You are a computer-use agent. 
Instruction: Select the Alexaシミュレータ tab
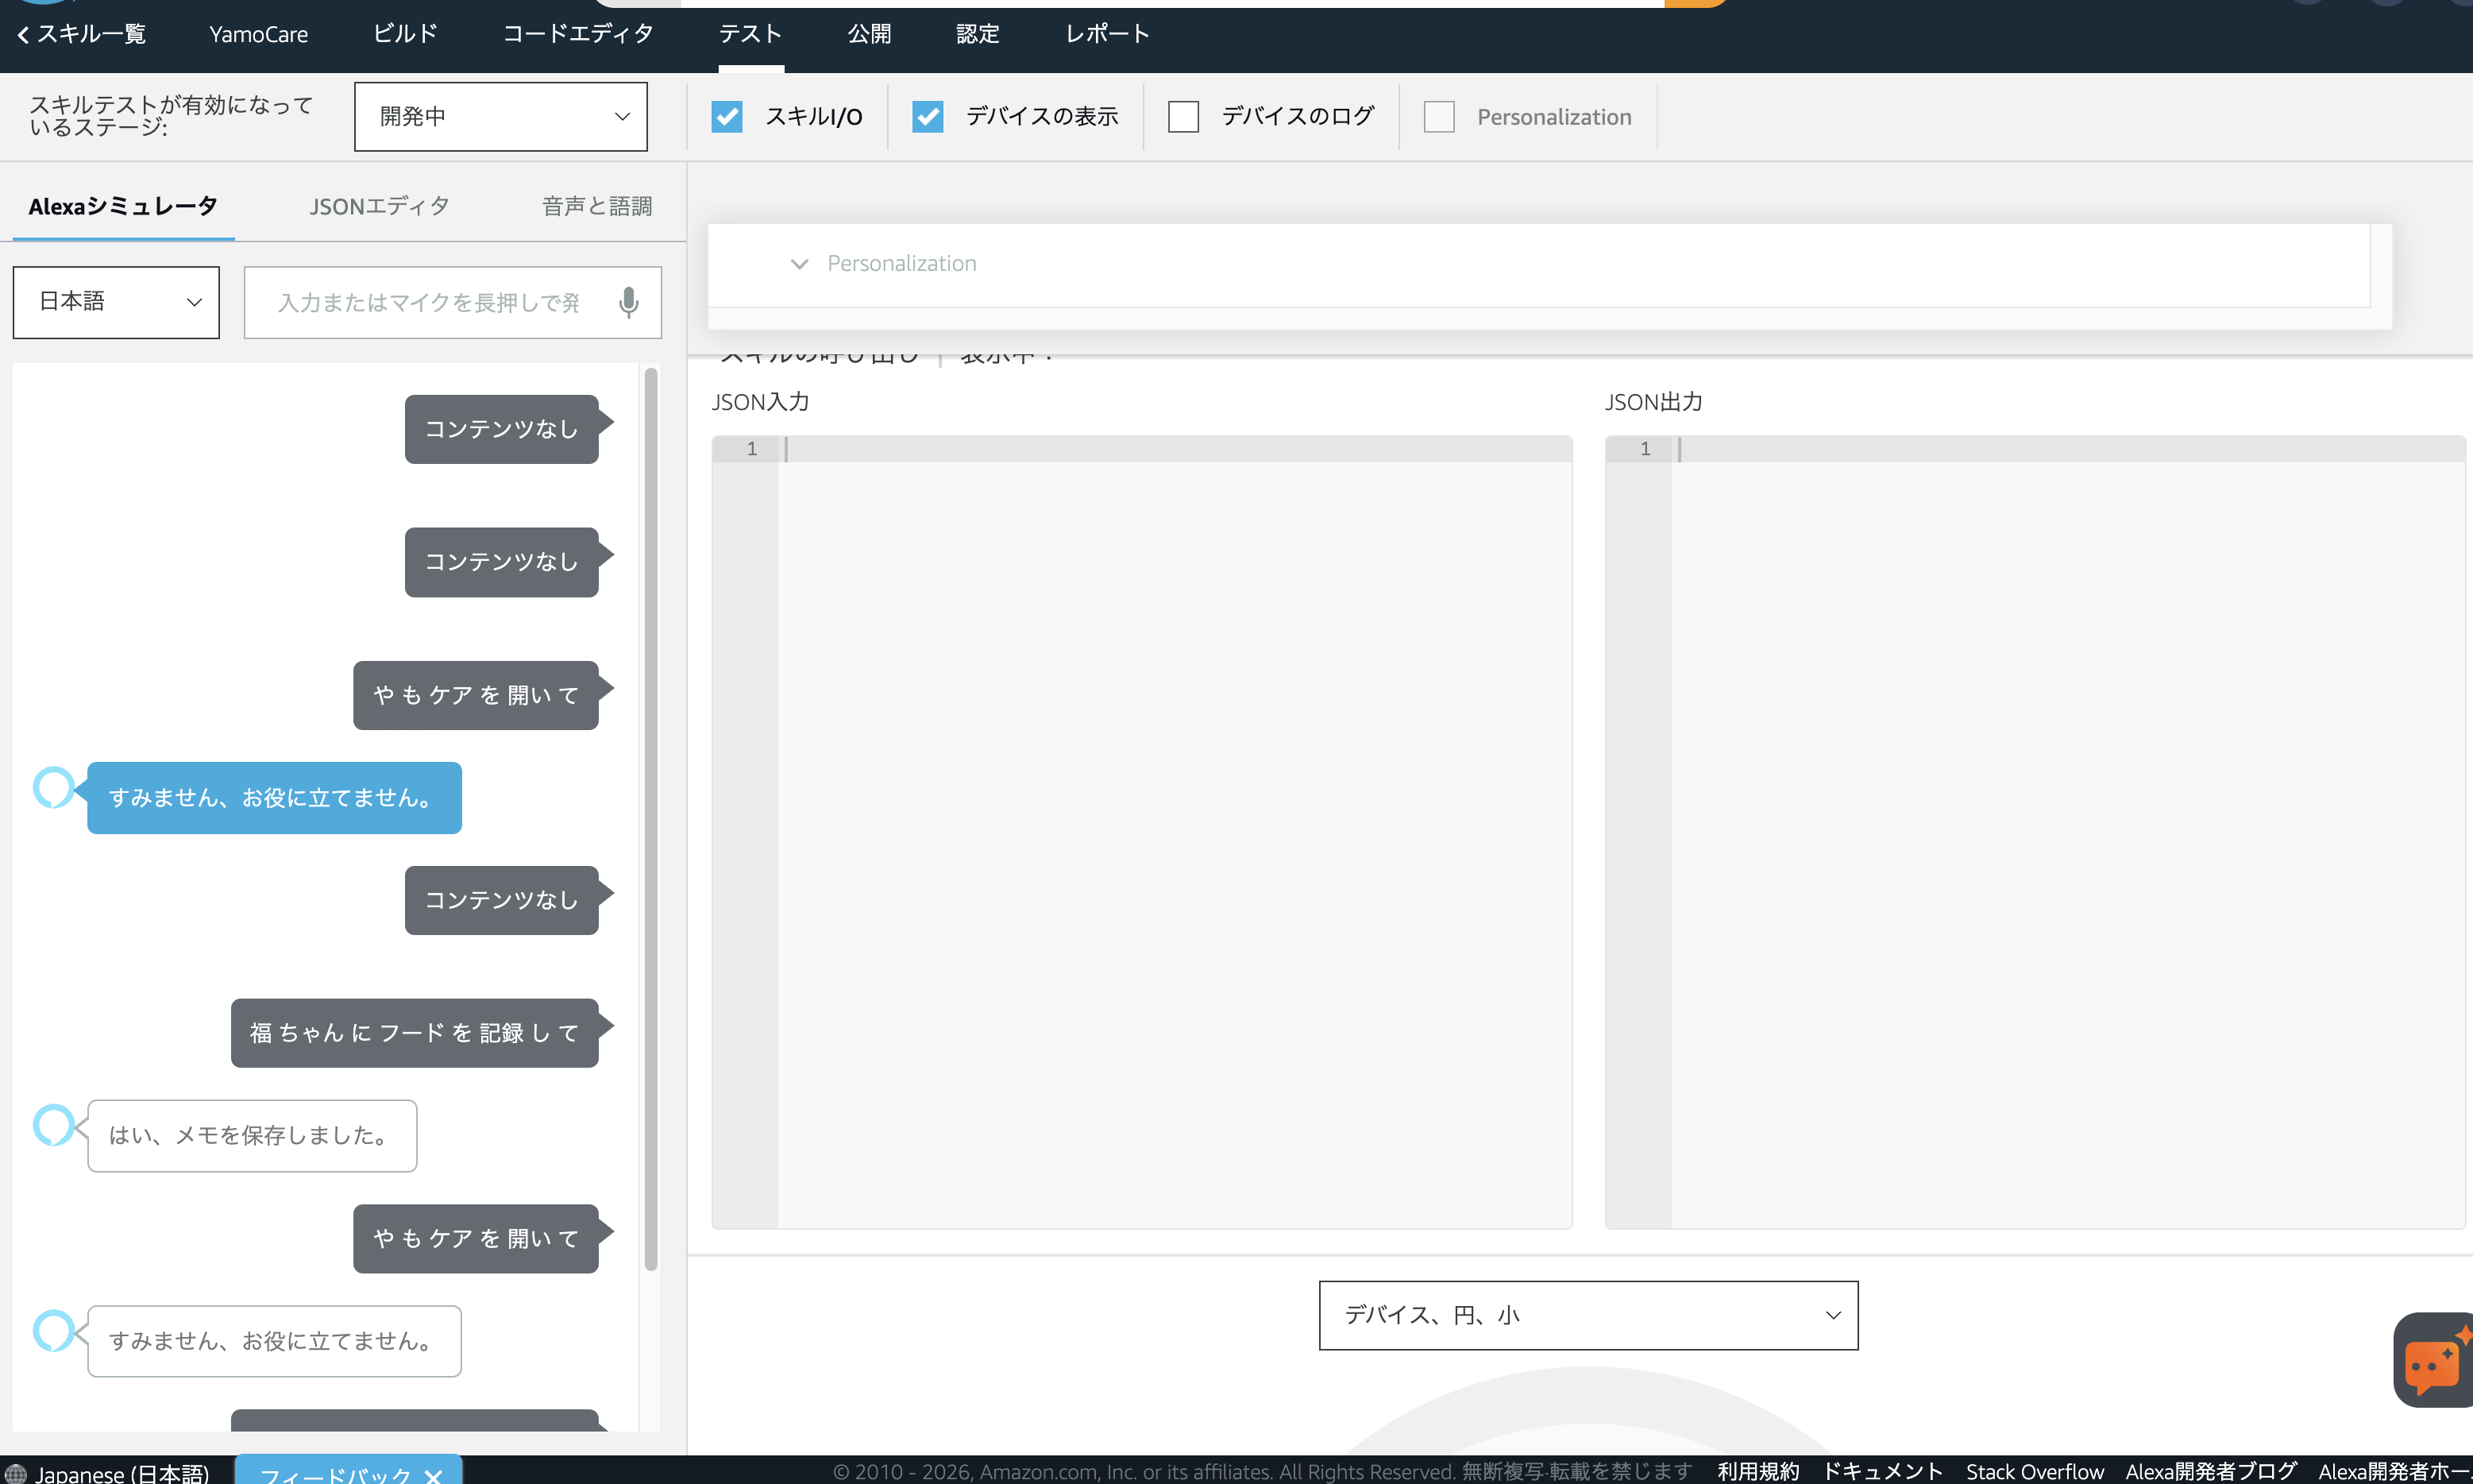(123, 206)
